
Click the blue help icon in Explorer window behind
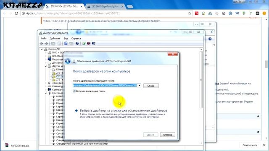click(210, 39)
